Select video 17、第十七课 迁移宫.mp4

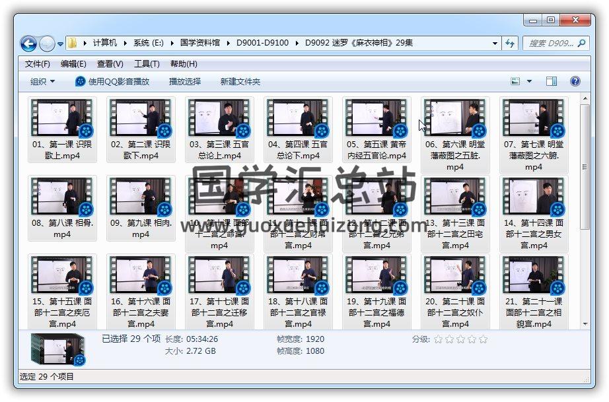(219, 292)
